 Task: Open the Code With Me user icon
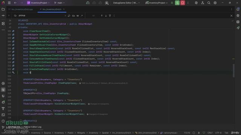click(x=203, y=3)
